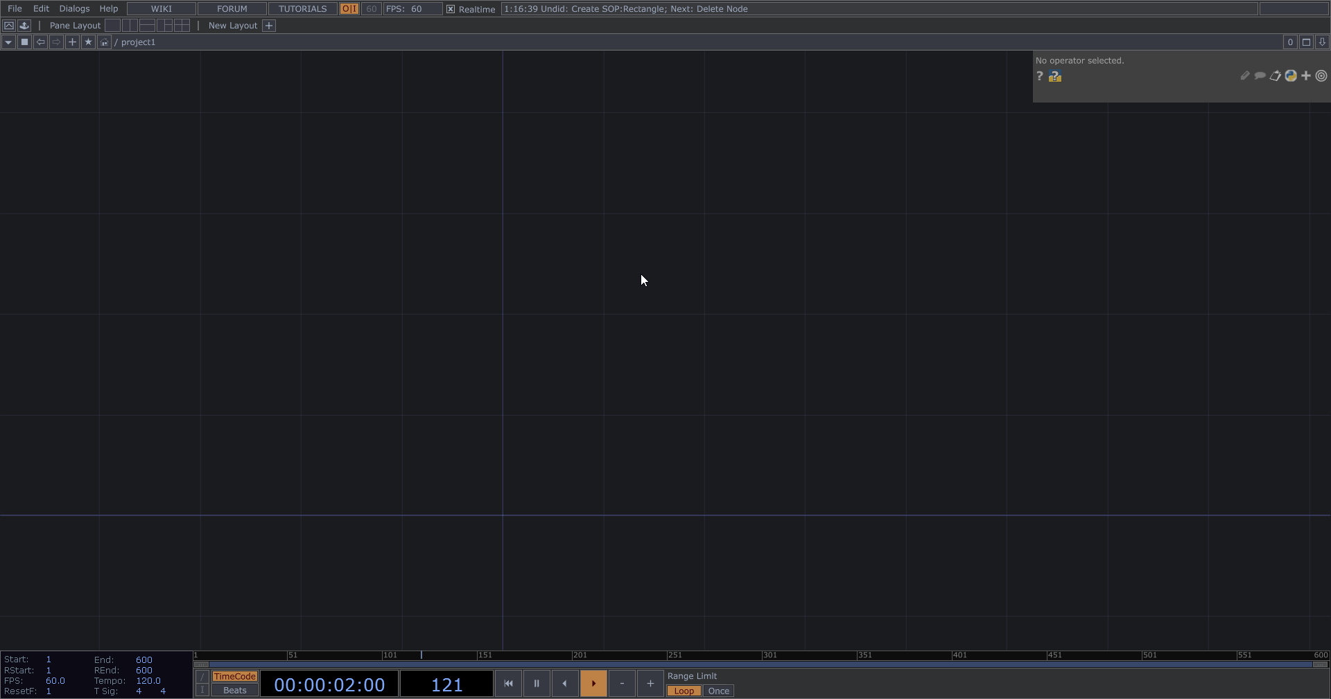Click the star bookmark icon in path bar
Screen dimensions: 1331x699
coord(88,42)
